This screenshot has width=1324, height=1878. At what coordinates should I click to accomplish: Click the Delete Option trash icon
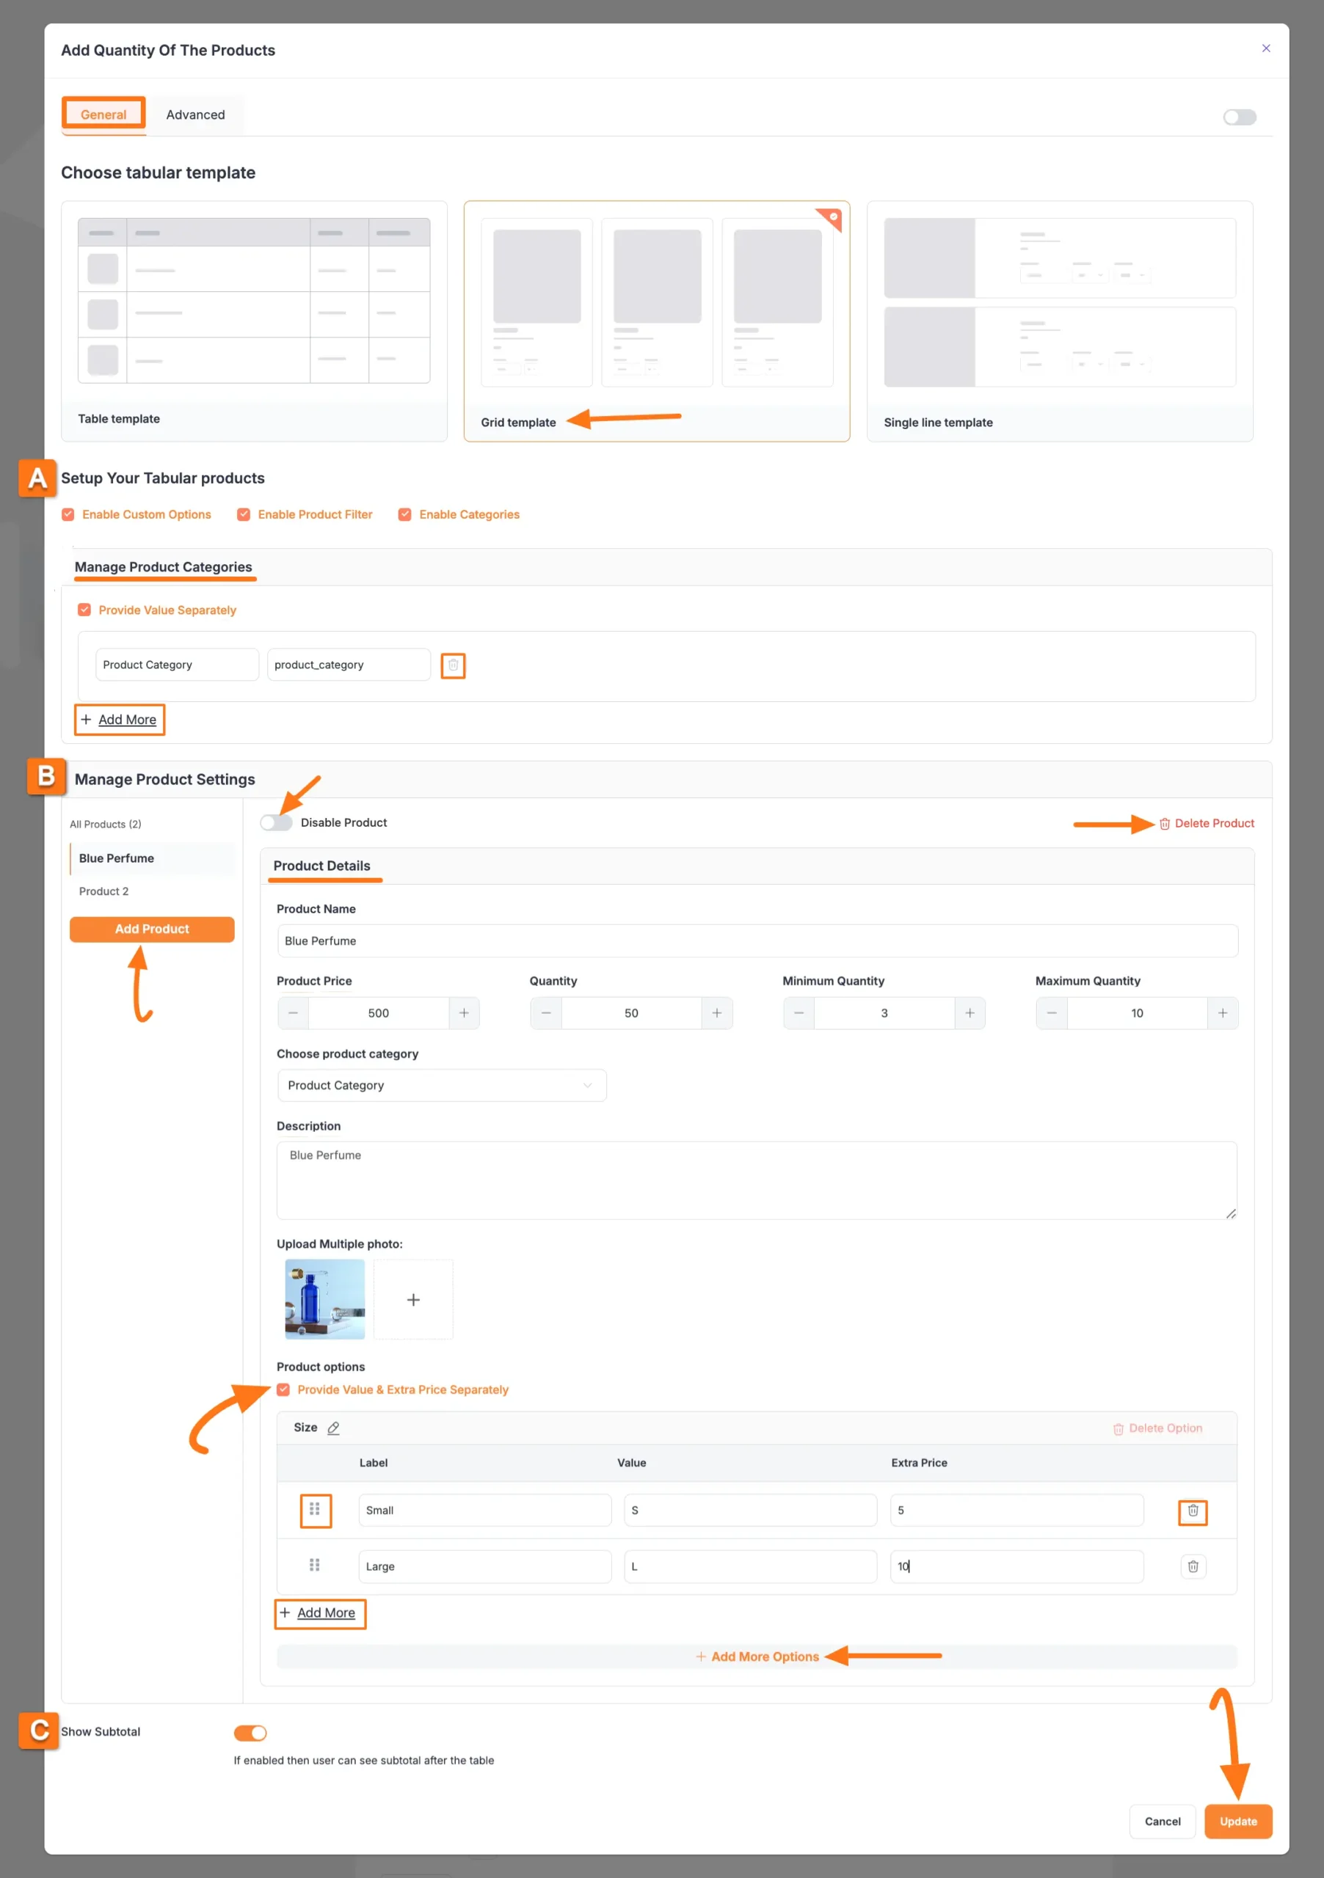[1119, 1428]
